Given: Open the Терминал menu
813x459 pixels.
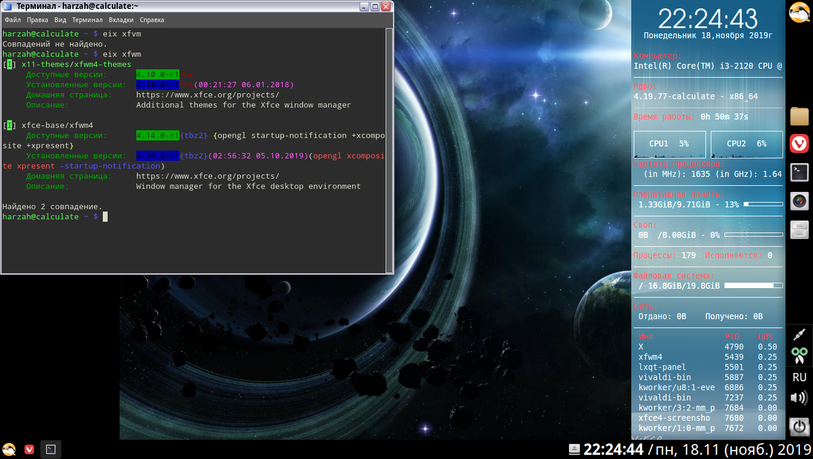Looking at the screenshot, I should (87, 20).
